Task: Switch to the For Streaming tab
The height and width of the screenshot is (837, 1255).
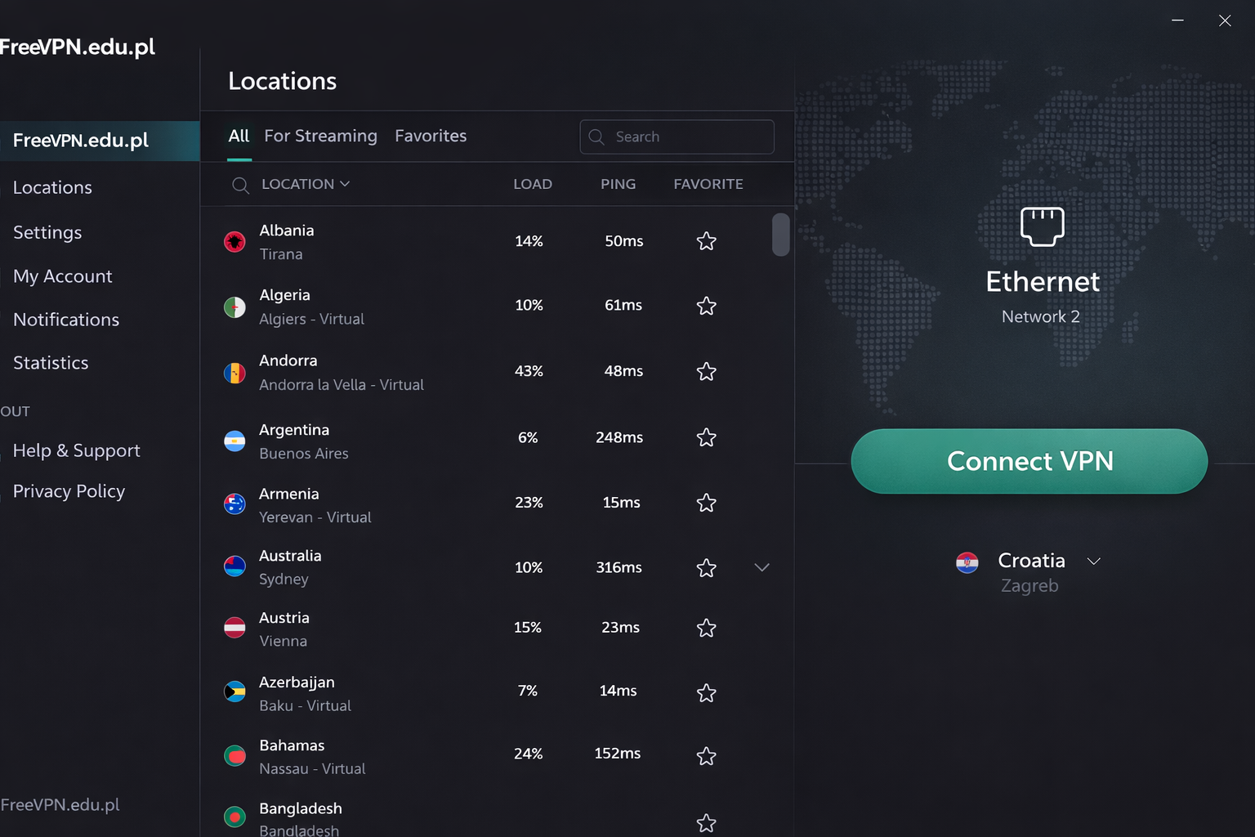Action: click(320, 136)
